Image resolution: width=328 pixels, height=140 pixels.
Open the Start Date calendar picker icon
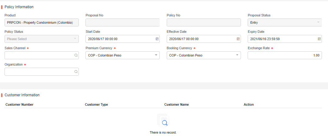(157, 39)
